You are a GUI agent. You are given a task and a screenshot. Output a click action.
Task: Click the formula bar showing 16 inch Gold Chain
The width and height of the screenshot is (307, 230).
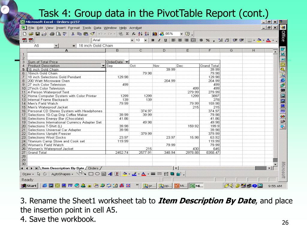(177, 46)
